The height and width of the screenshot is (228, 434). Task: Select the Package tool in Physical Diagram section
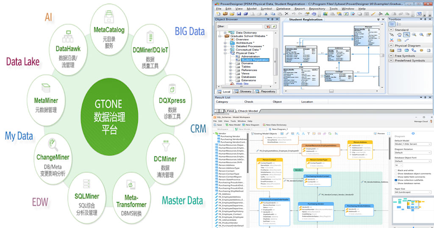[x=392, y=50]
